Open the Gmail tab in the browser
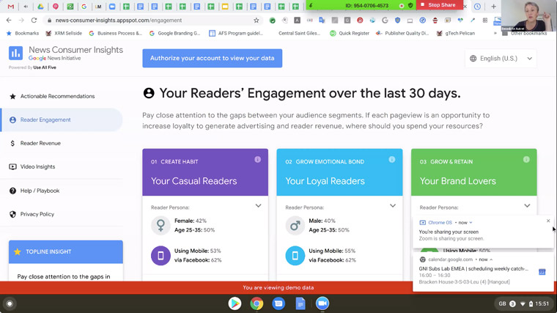The height and width of the screenshot is (313, 557). pyautogui.click(x=11, y=7)
